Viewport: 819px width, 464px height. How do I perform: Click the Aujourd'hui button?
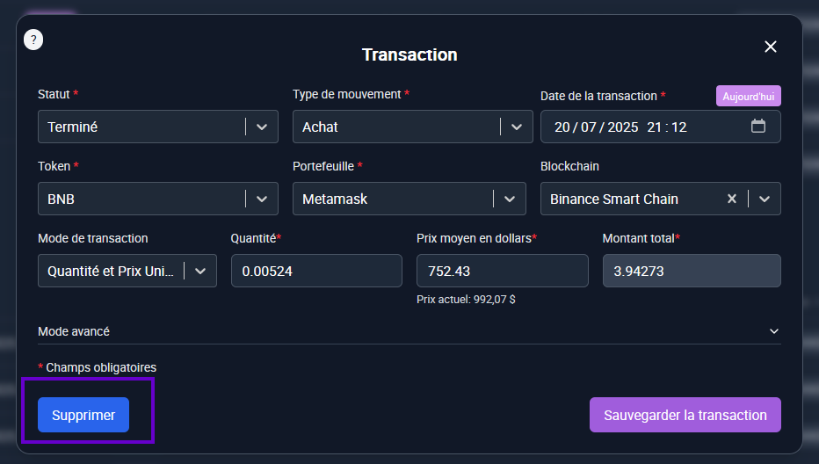[748, 96]
